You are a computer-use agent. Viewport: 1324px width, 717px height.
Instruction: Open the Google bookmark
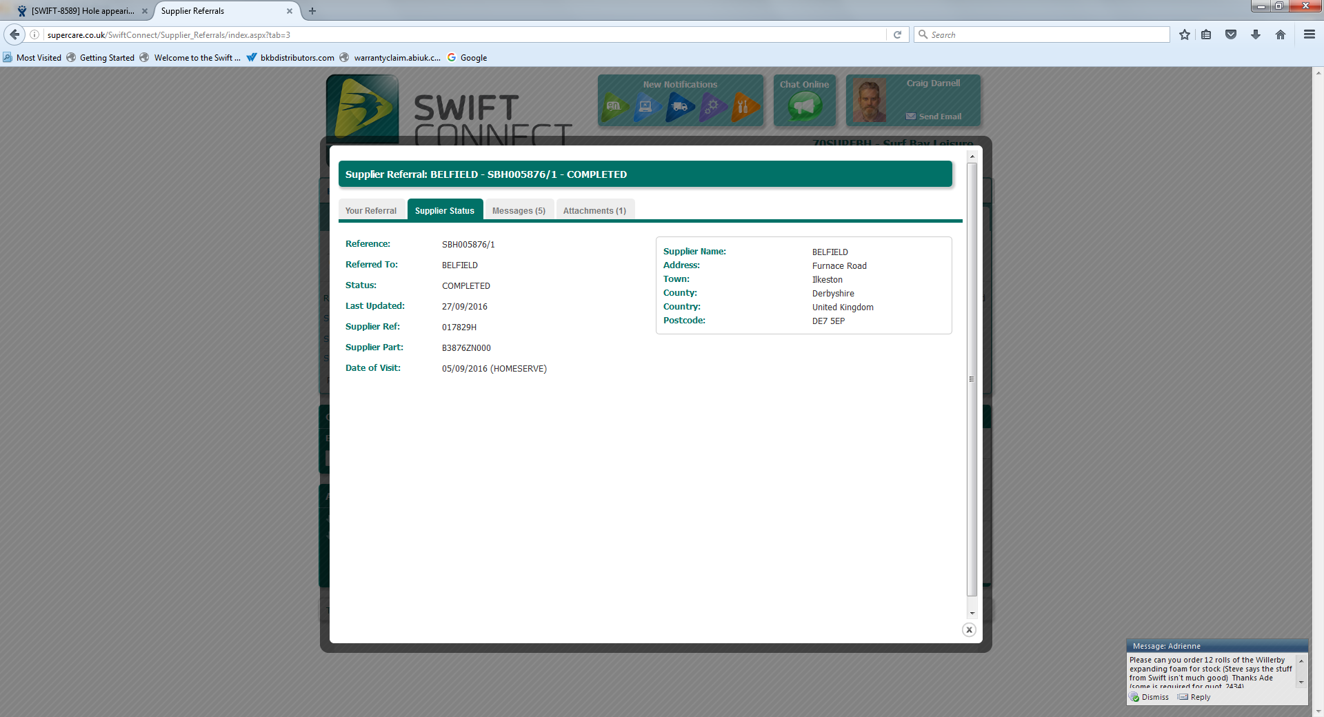(467, 58)
